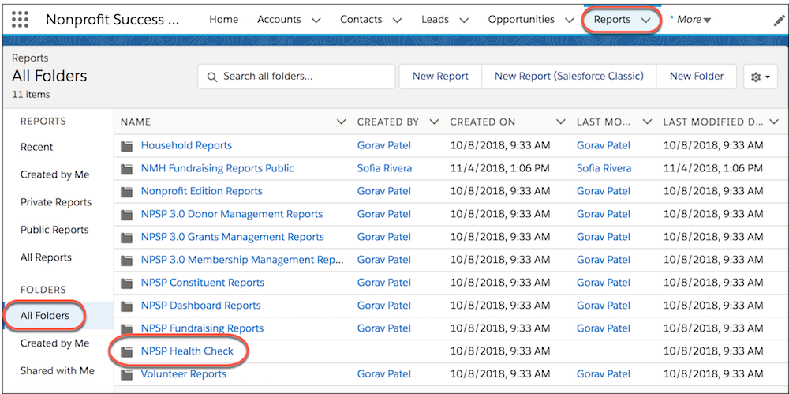This screenshot has height=394, width=789.
Task: Open the Volunteer Reports folder
Action: point(184,374)
